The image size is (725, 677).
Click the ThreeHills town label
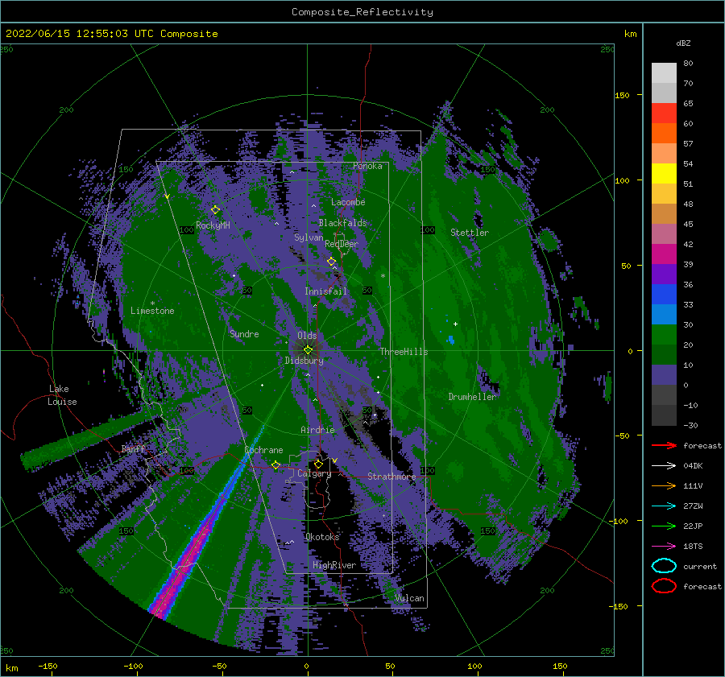404,352
